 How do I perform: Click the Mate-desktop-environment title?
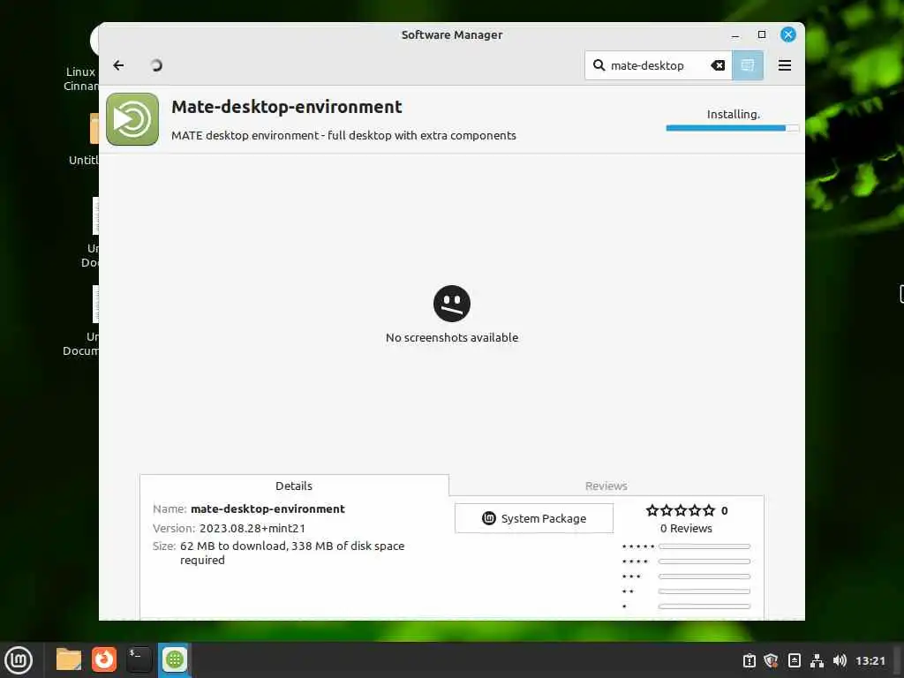point(287,107)
